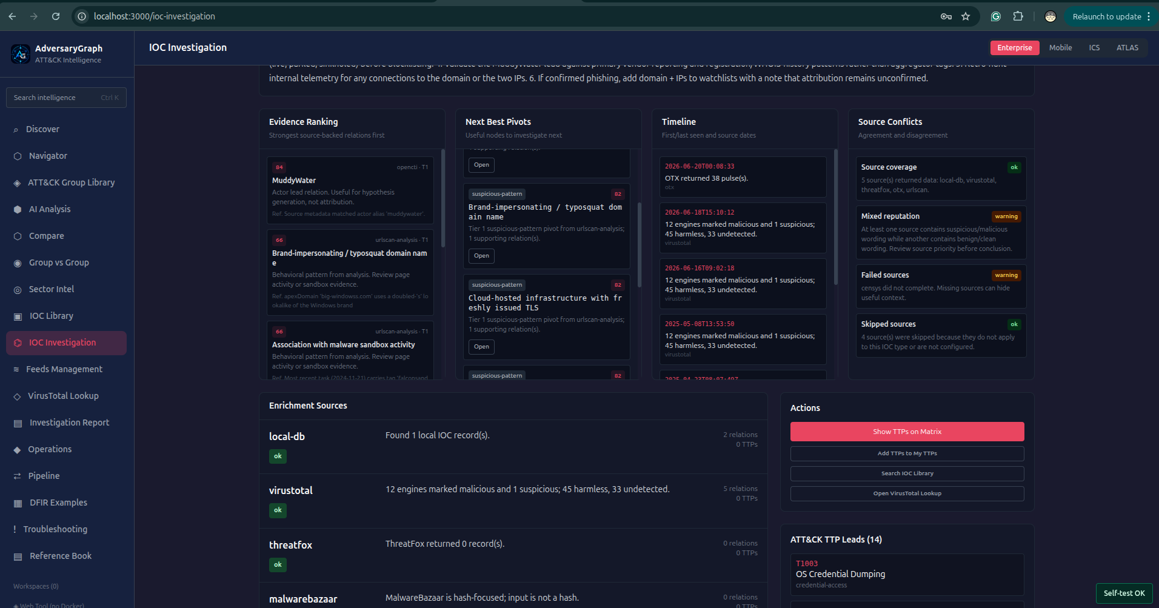Click the Evidence Ranking panel scrollbar
This screenshot has width=1159, height=608.
(443, 198)
